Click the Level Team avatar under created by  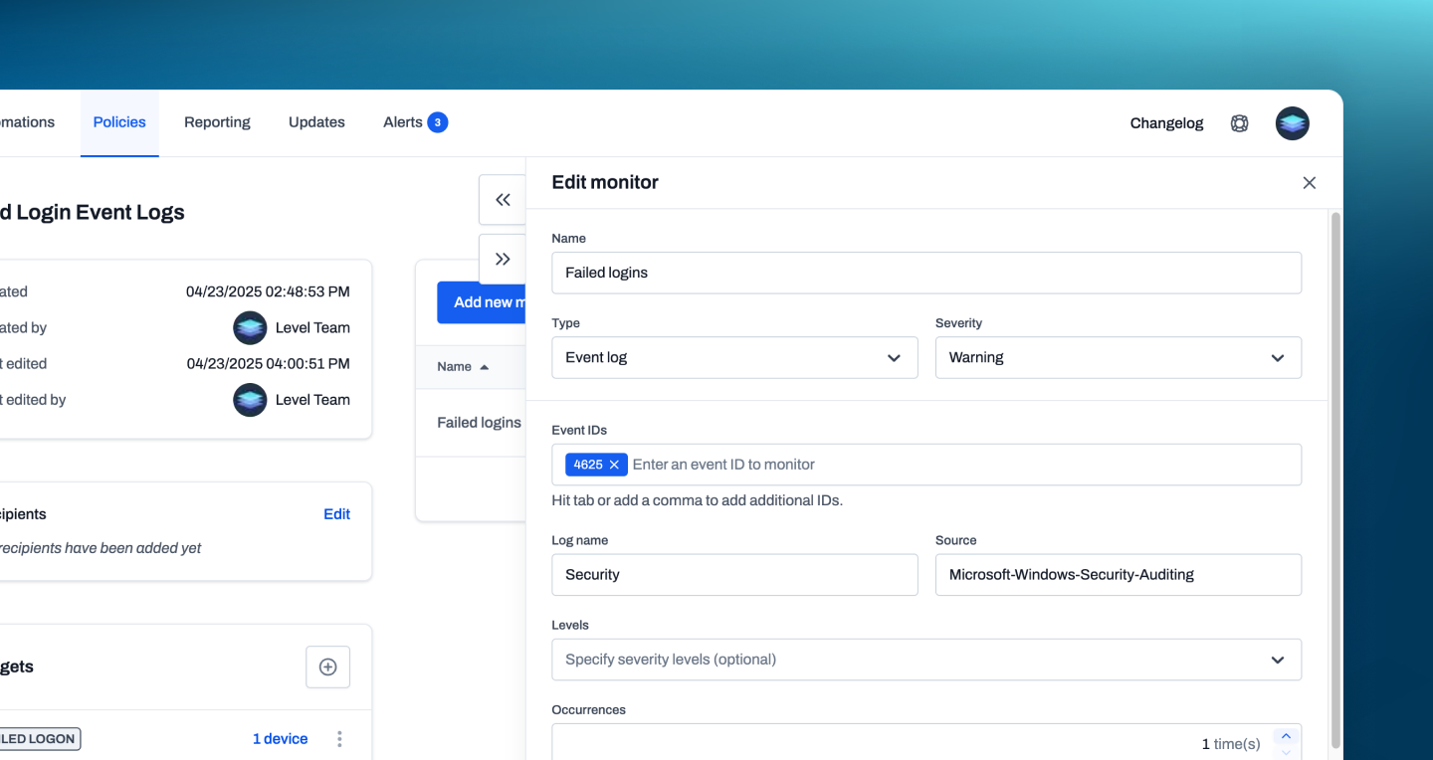pos(250,328)
